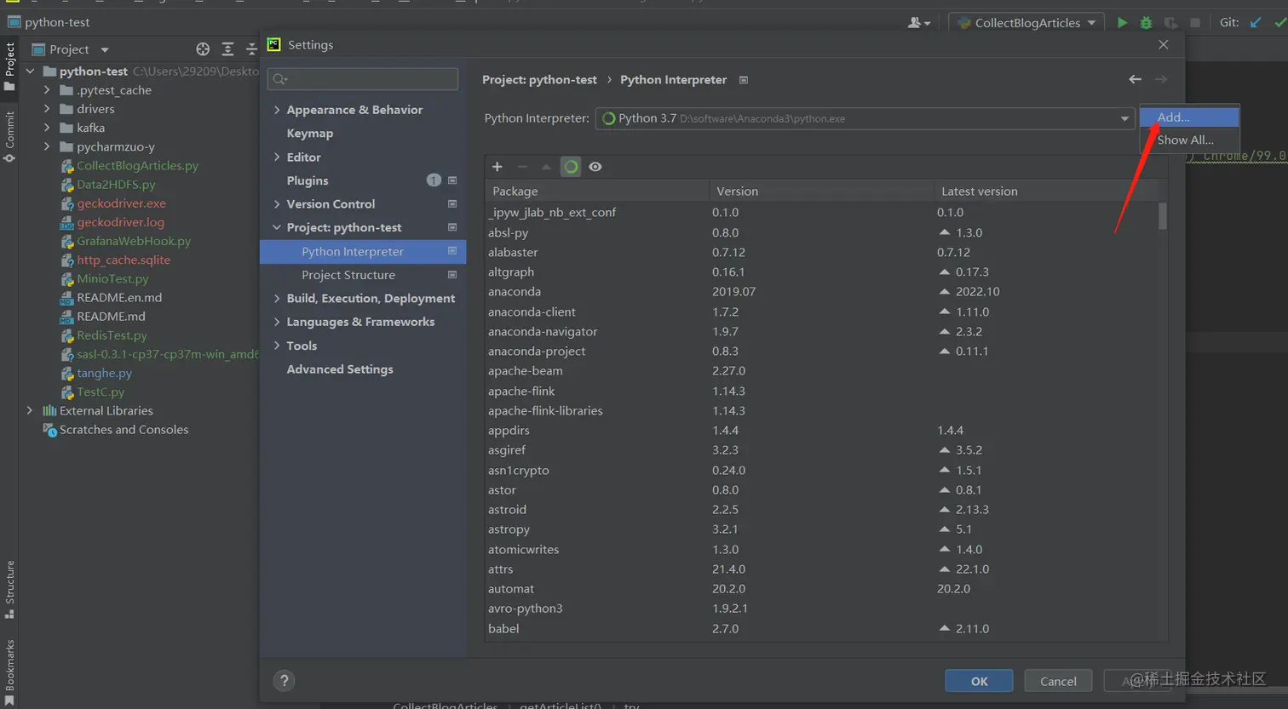The image size is (1288, 709).
Task: Click Project: python-test breadcrumb link
Action: tap(539, 80)
